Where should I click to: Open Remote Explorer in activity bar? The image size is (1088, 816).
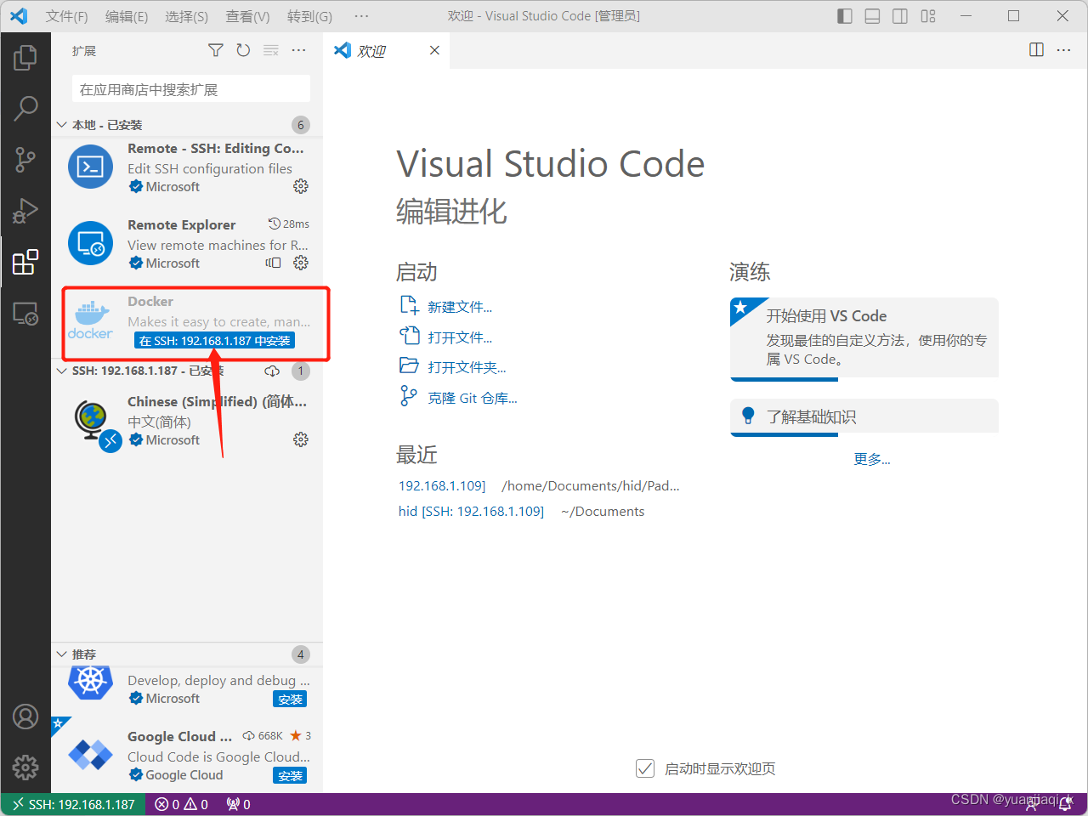tap(25, 314)
